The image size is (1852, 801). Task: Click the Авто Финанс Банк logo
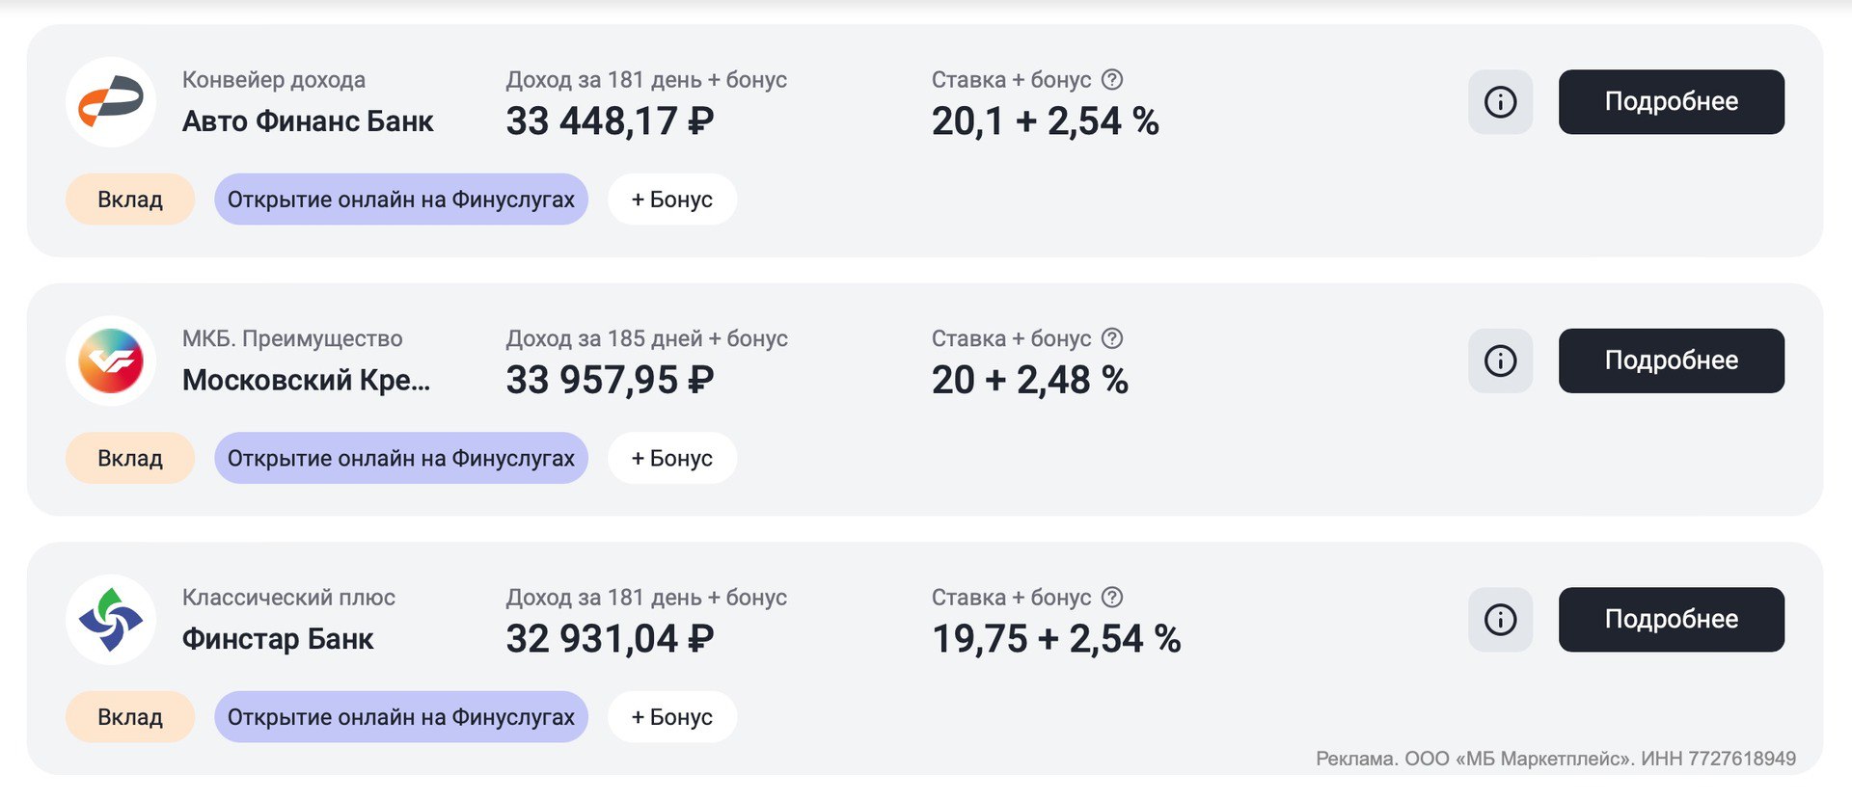tap(111, 102)
